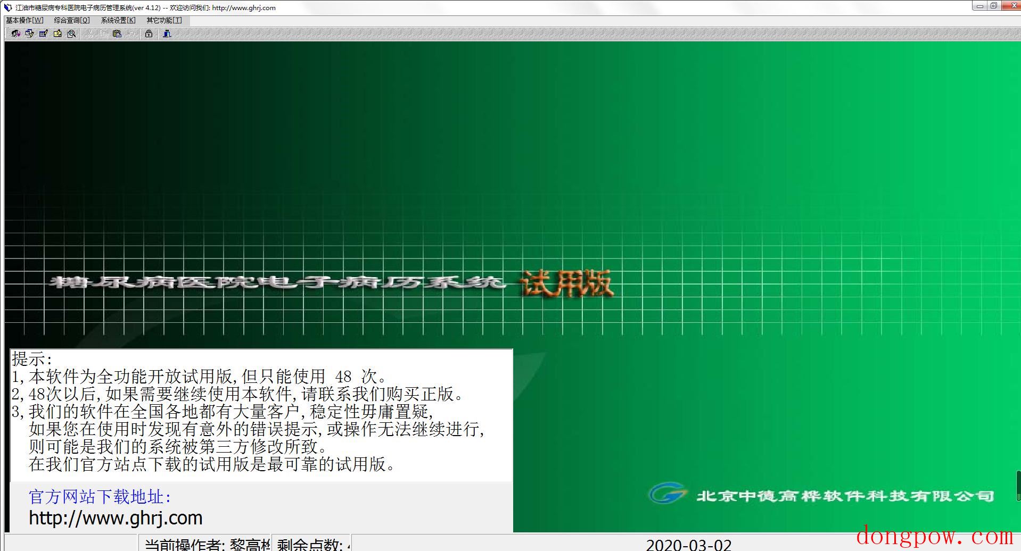Open the 综合查询[Q] menu
Screen dimensions: 1021x551
72,20
